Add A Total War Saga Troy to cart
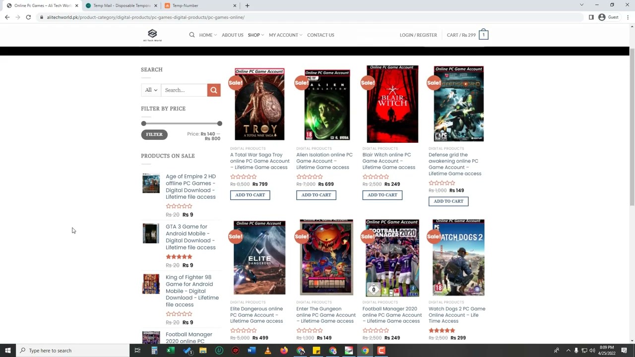 tap(250, 195)
